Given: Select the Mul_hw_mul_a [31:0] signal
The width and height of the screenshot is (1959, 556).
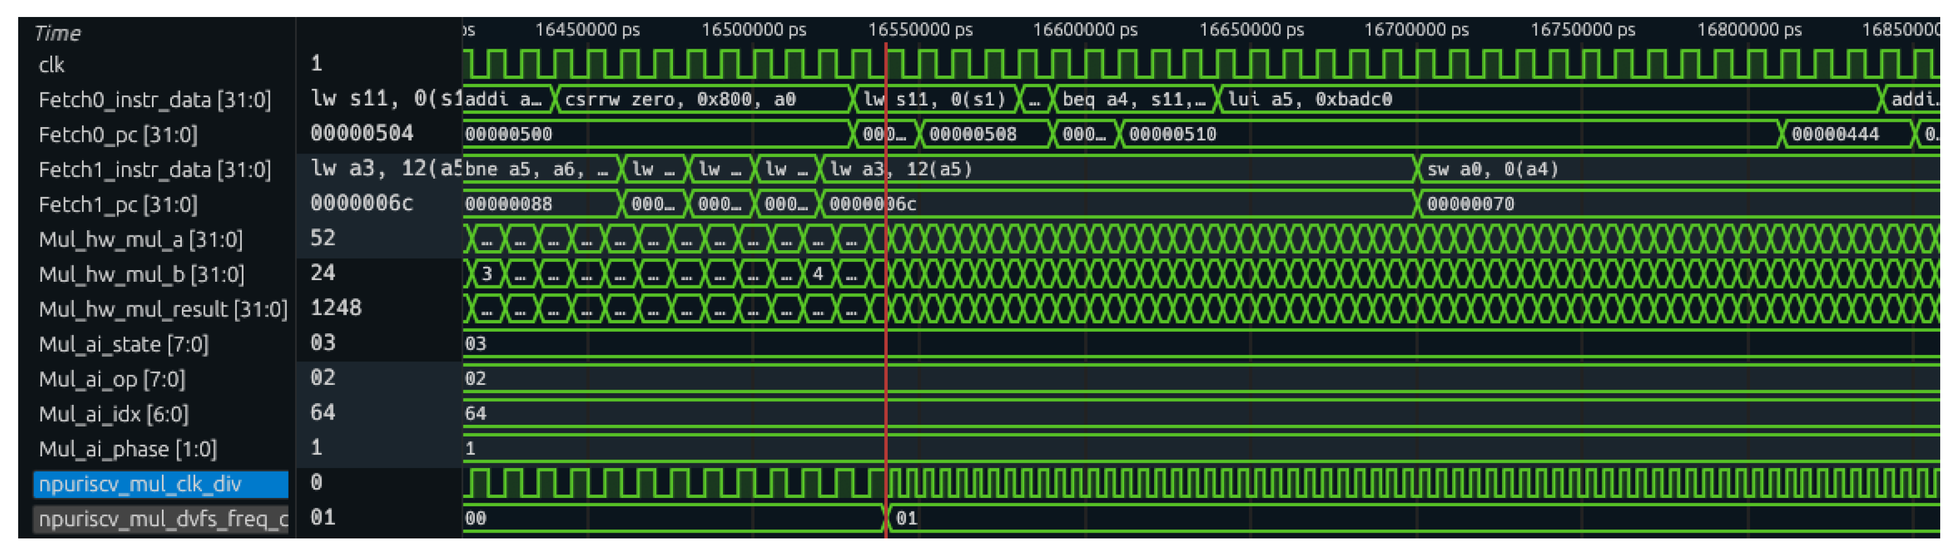Looking at the screenshot, I should pyautogui.click(x=141, y=240).
